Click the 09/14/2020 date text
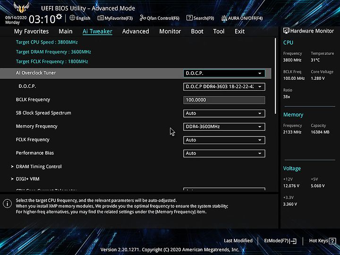Screen dimensions: 340x255 (x=16, y=17)
